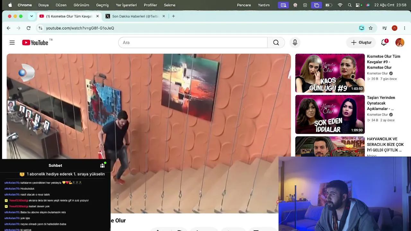Click the Şok Eden İddialar thumbnail

[x=330, y=115]
